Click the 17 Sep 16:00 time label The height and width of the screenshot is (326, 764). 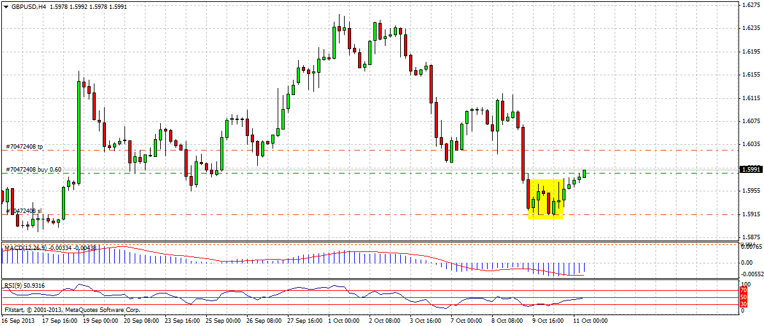pyautogui.click(x=59, y=321)
